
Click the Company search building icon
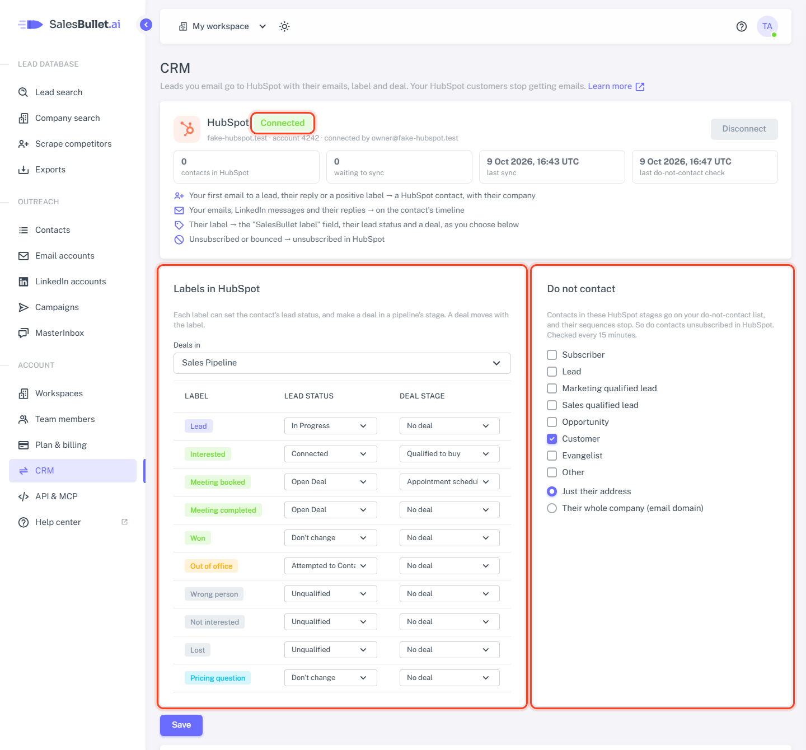point(24,118)
